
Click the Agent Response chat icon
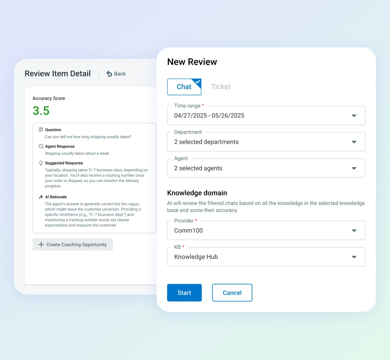click(x=41, y=146)
